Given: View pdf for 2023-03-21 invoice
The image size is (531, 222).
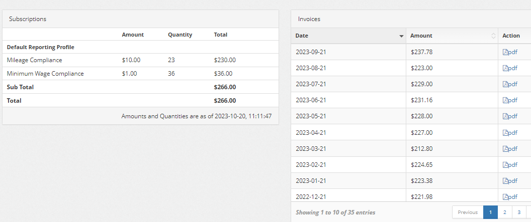Looking at the screenshot, I should click(510, 149).
